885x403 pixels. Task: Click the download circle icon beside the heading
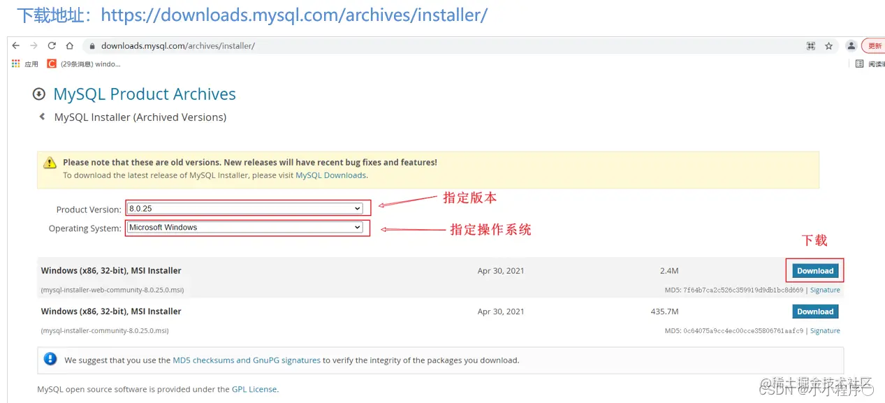pos(39,94)
